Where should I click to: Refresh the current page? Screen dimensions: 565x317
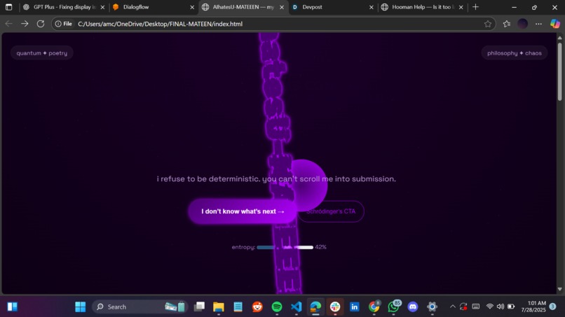[41, 24]
